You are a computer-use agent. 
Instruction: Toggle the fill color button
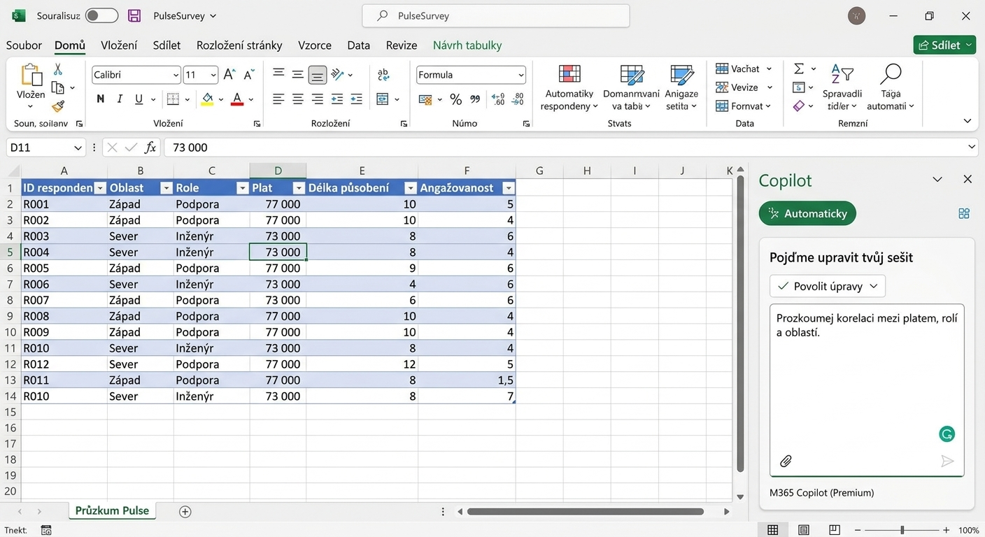(207, 99)
